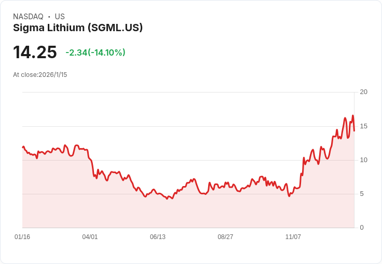Click the chart's highest peak near 17
Screen dimensions: 382x264
click(x=352, y=115)
